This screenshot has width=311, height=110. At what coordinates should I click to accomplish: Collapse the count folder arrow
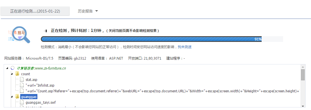pos(12,74)
